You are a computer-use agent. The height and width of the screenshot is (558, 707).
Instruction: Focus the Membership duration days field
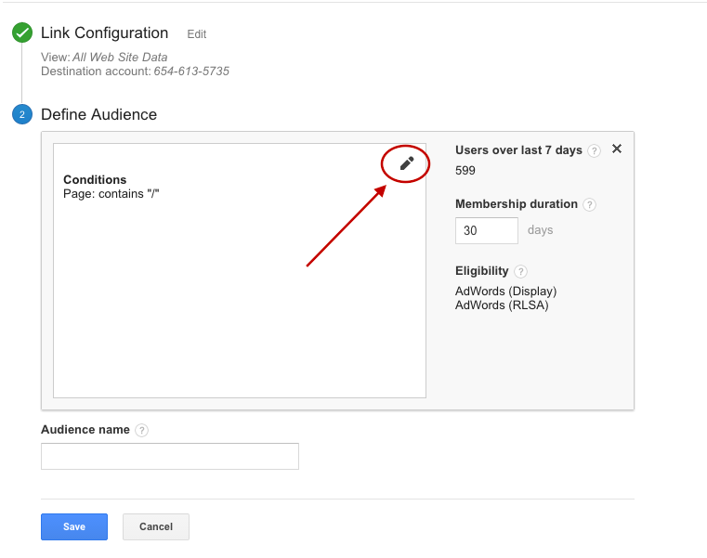tap(487, 231)
